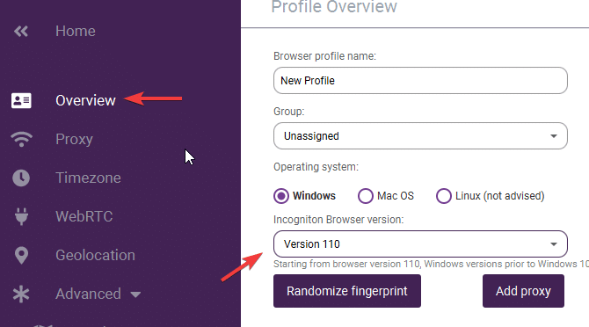Image resolution: width=589 pixels, height=327 pixels.
Task: Collapse sidebar with double-chevron icon
Action: pyautogui.click(x=21, y=31)
